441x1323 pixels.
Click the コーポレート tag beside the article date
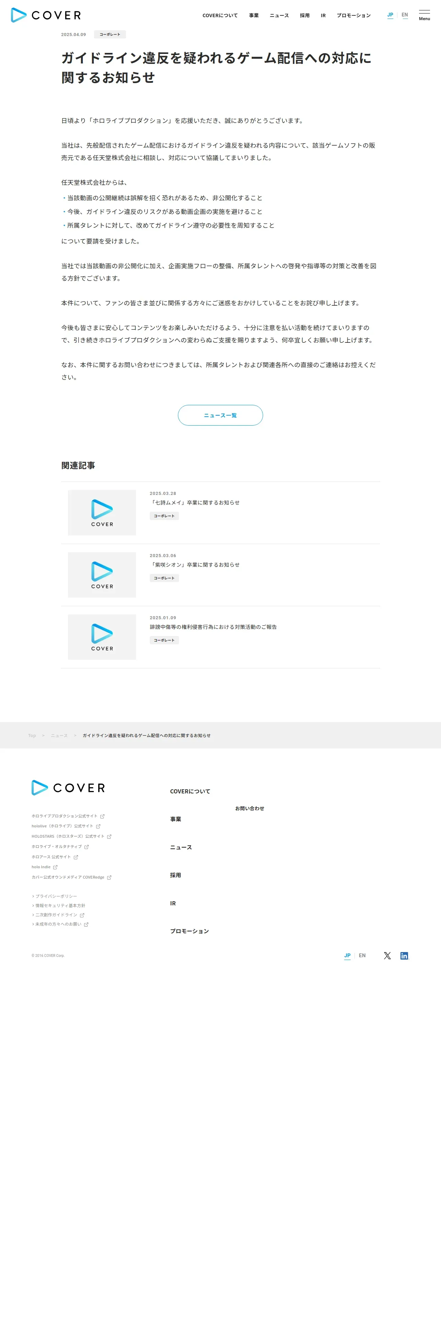pos(110,34)
